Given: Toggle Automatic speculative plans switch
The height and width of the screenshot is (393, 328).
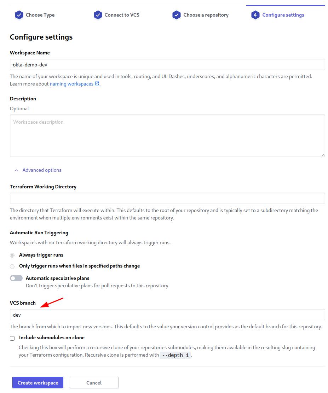Looking at the screenshot, I should pyautogui.click(x=16, y=278).
